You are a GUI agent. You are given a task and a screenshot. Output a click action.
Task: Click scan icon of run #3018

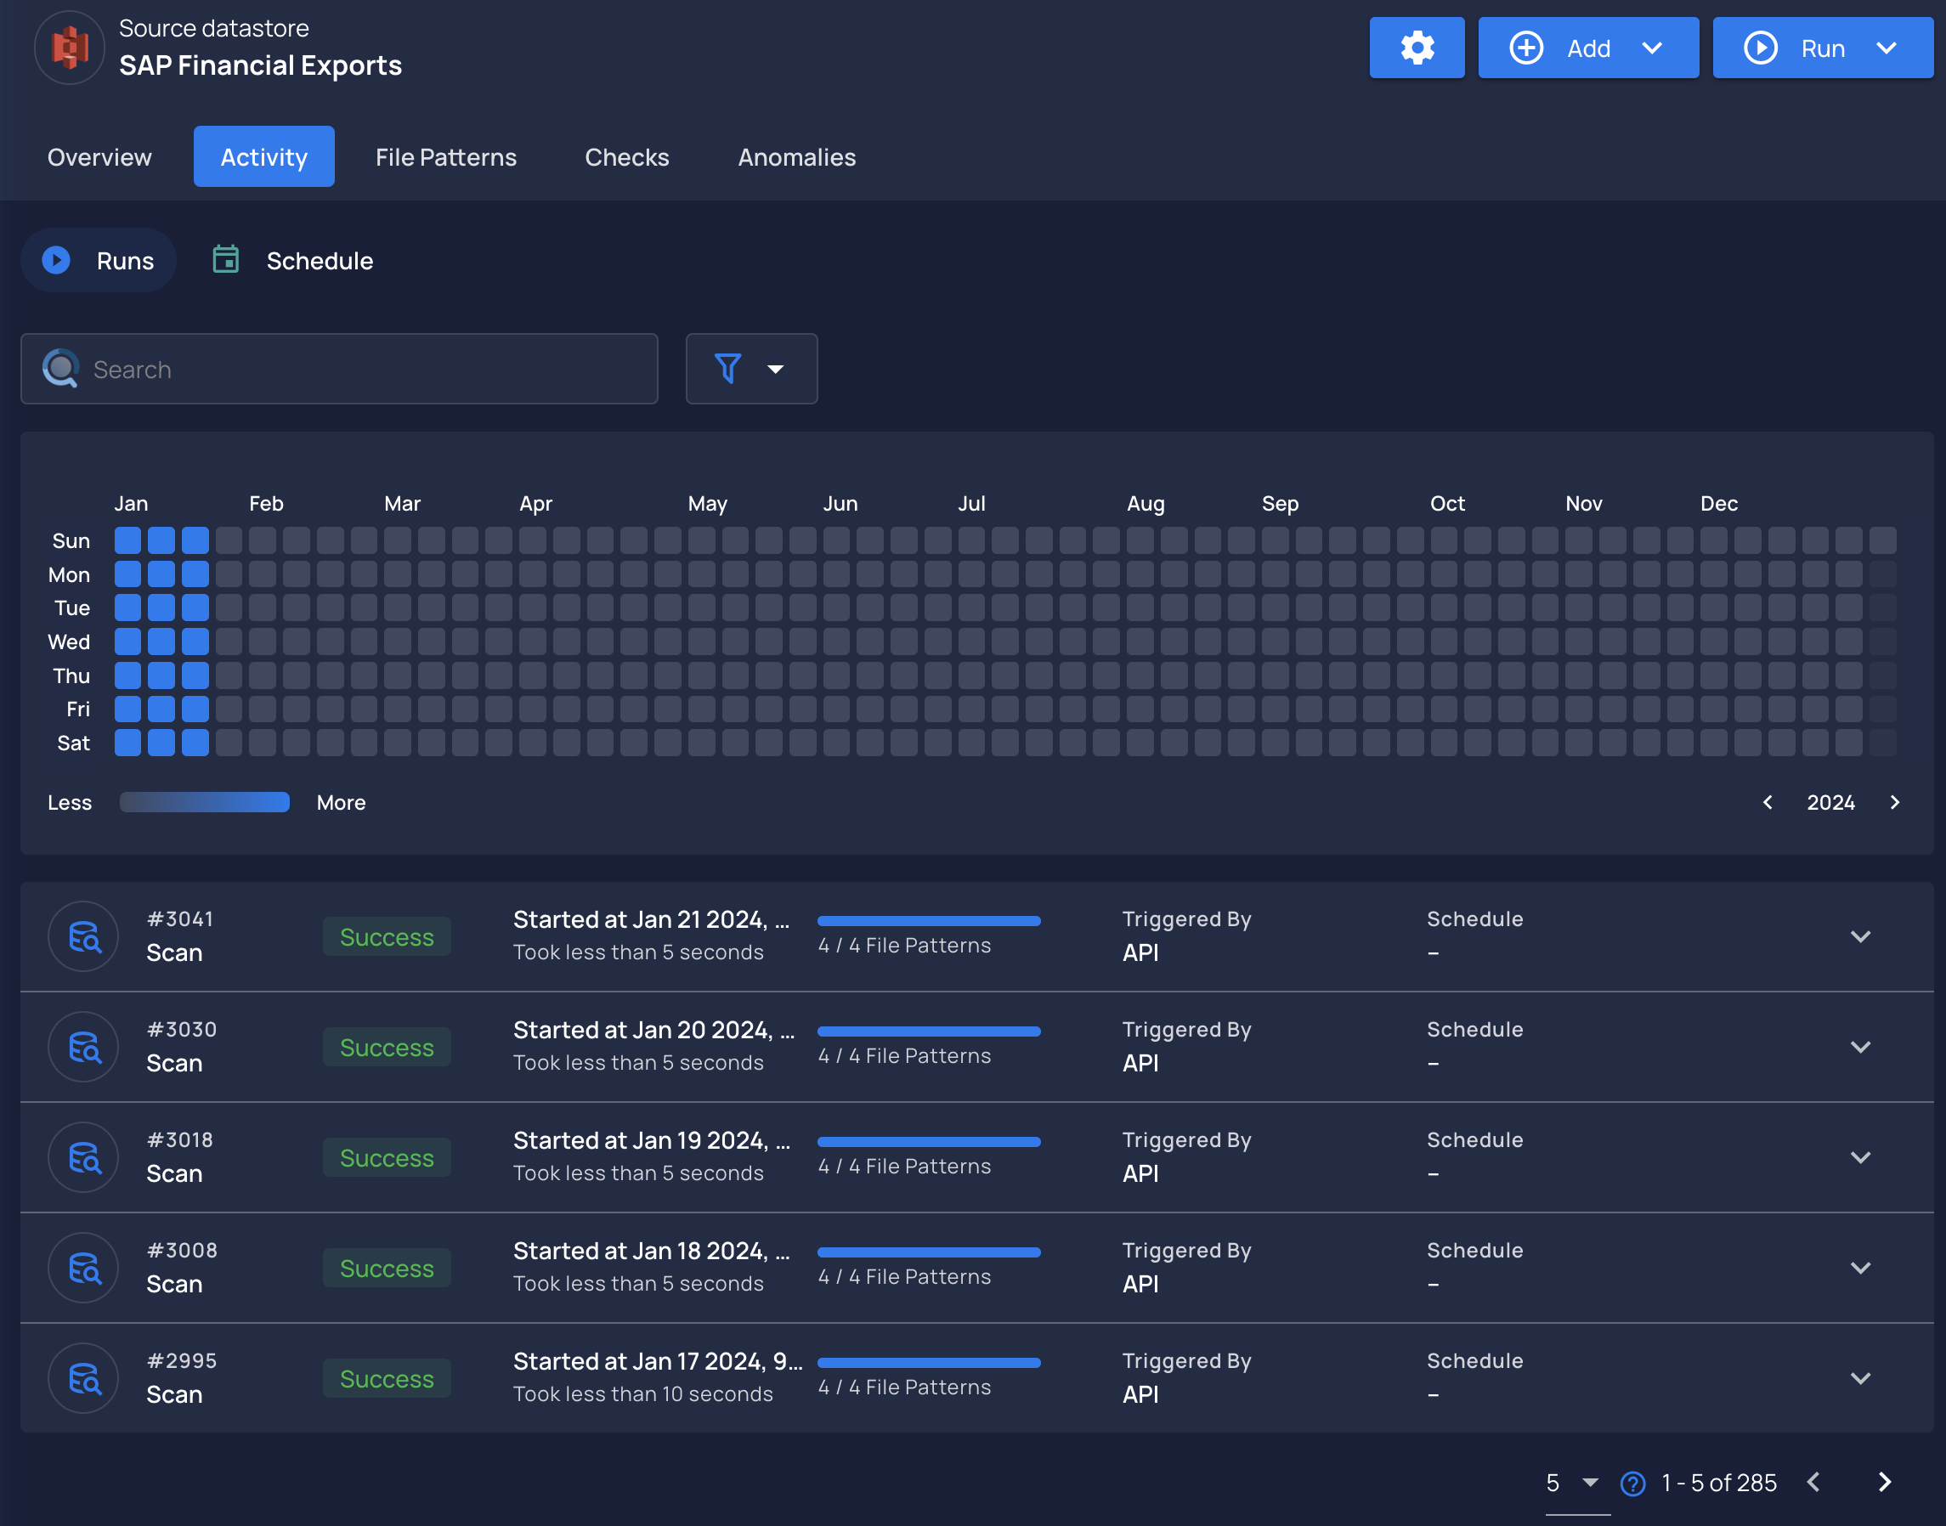coord(84,1157)
